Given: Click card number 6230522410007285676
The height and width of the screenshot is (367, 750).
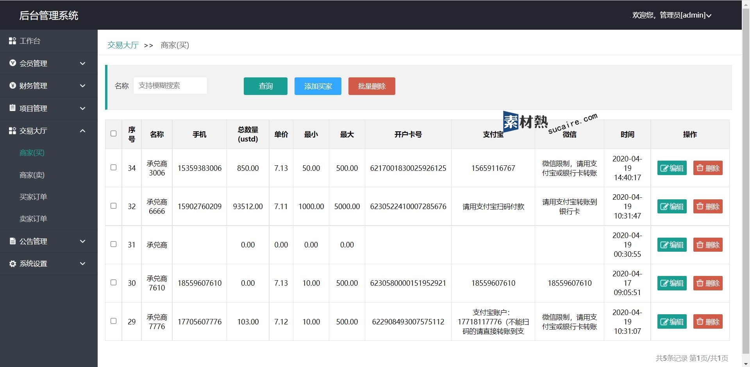Looking at the screenshot, I should pos(408,206).
